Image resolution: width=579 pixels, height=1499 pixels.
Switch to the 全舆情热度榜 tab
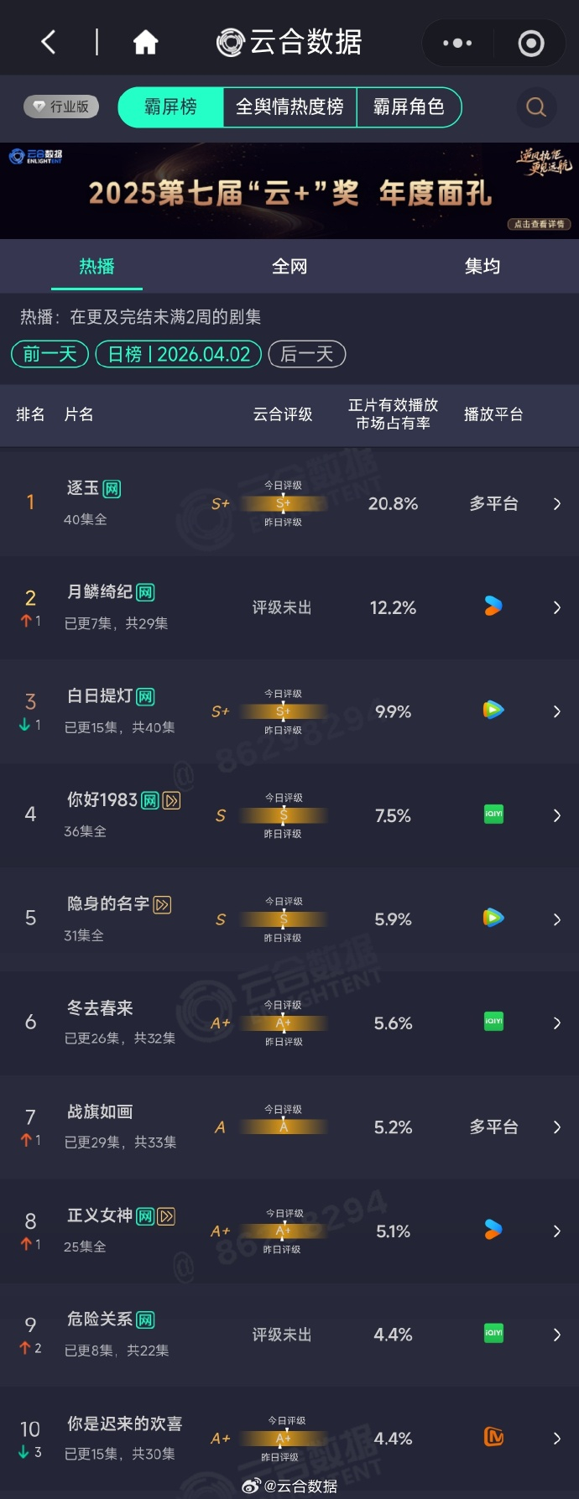tap(289, 107)
